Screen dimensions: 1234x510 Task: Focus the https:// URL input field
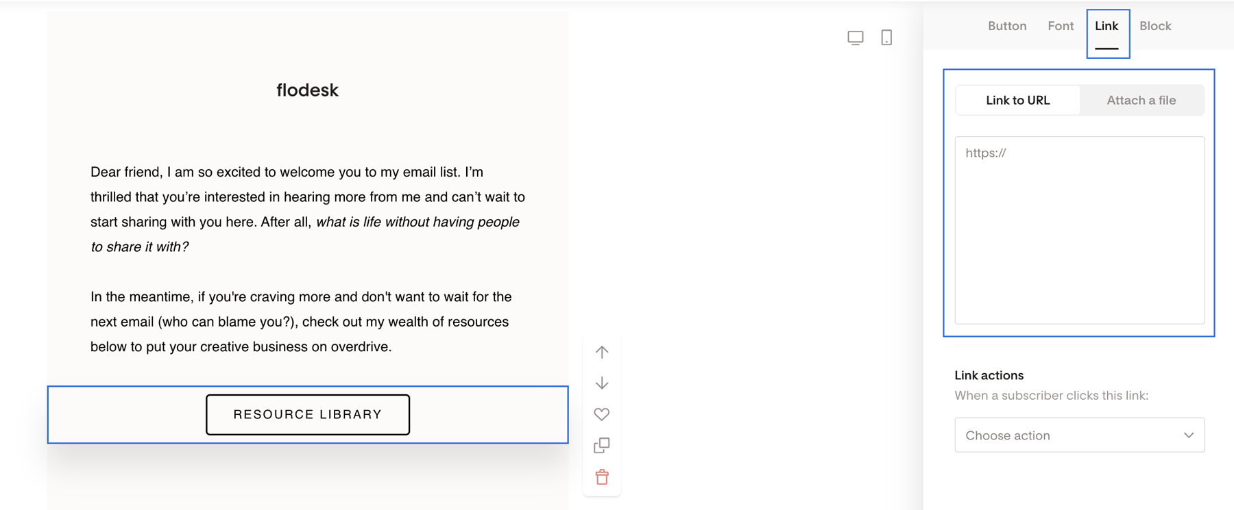(1079, 230)
